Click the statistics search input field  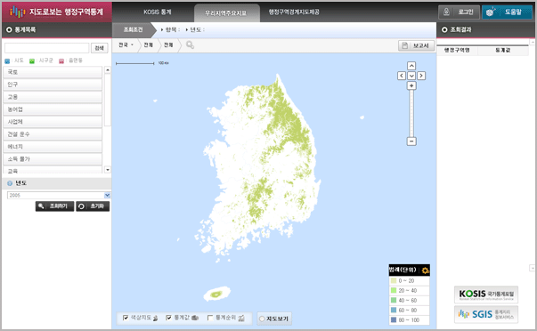pyautogui.click(x=47, y=48)
